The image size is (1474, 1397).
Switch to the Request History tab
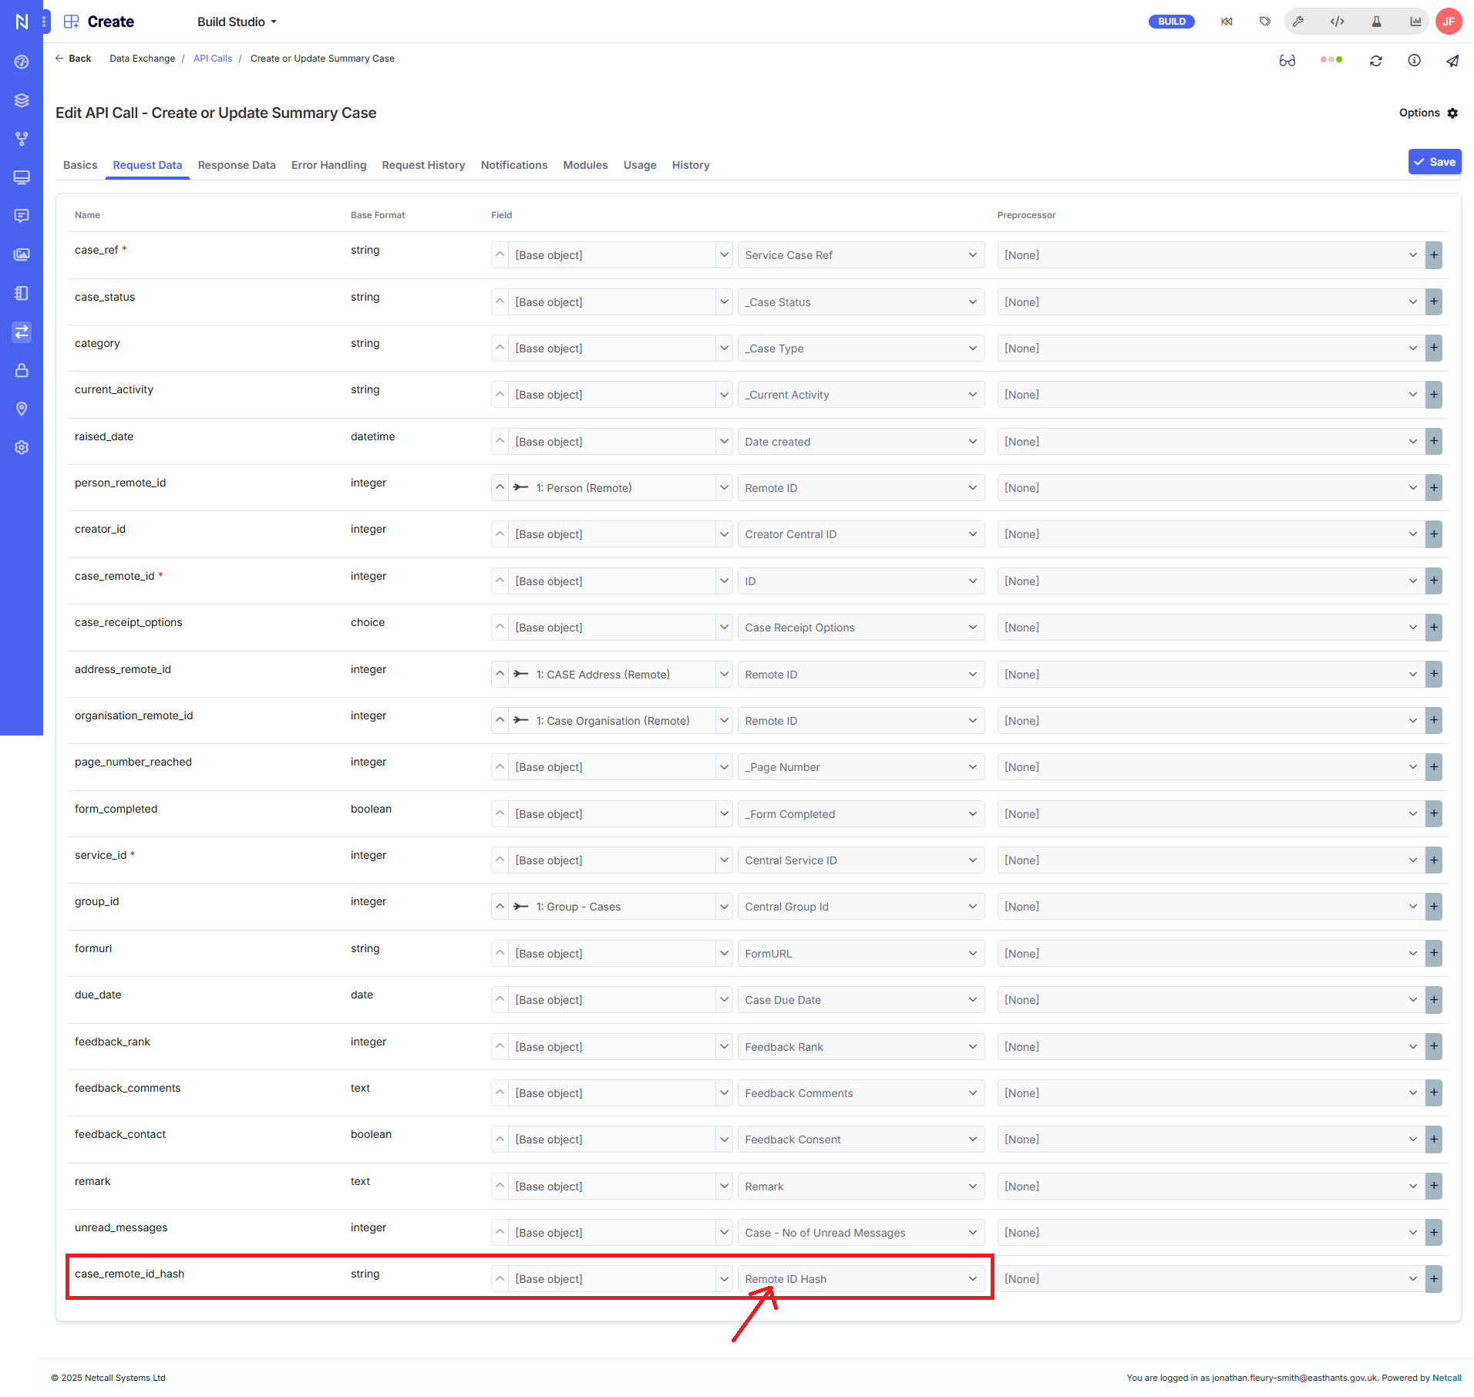point(423,165)
